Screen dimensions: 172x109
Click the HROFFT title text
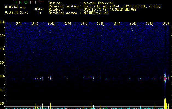coord(28,2)
